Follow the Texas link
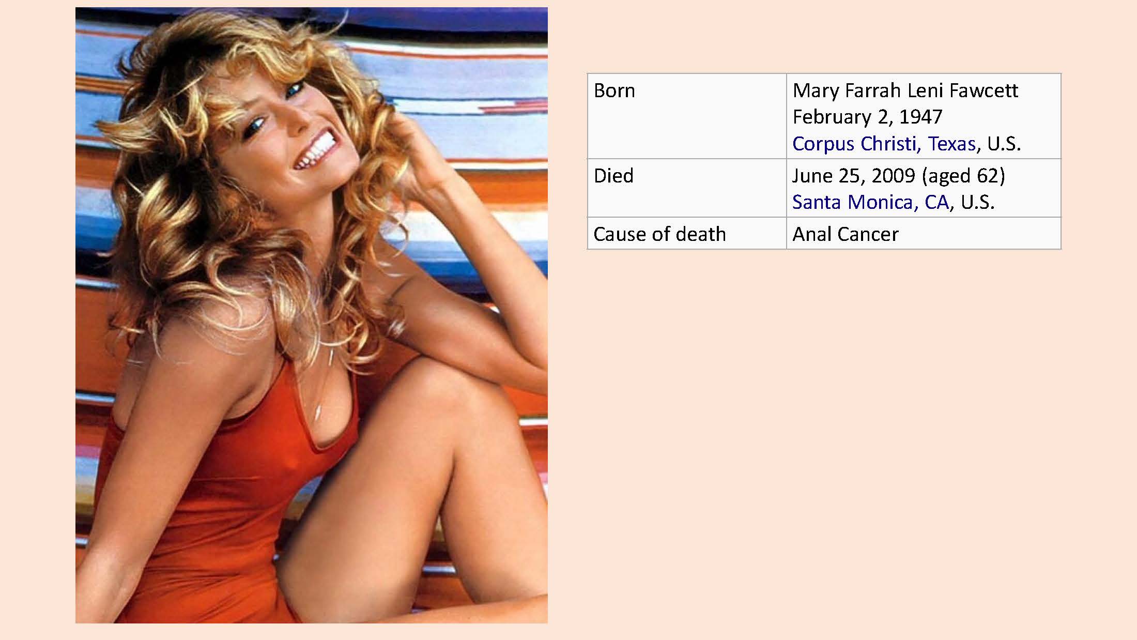This screenshot has width=1137, height=640. pos(951,144)
